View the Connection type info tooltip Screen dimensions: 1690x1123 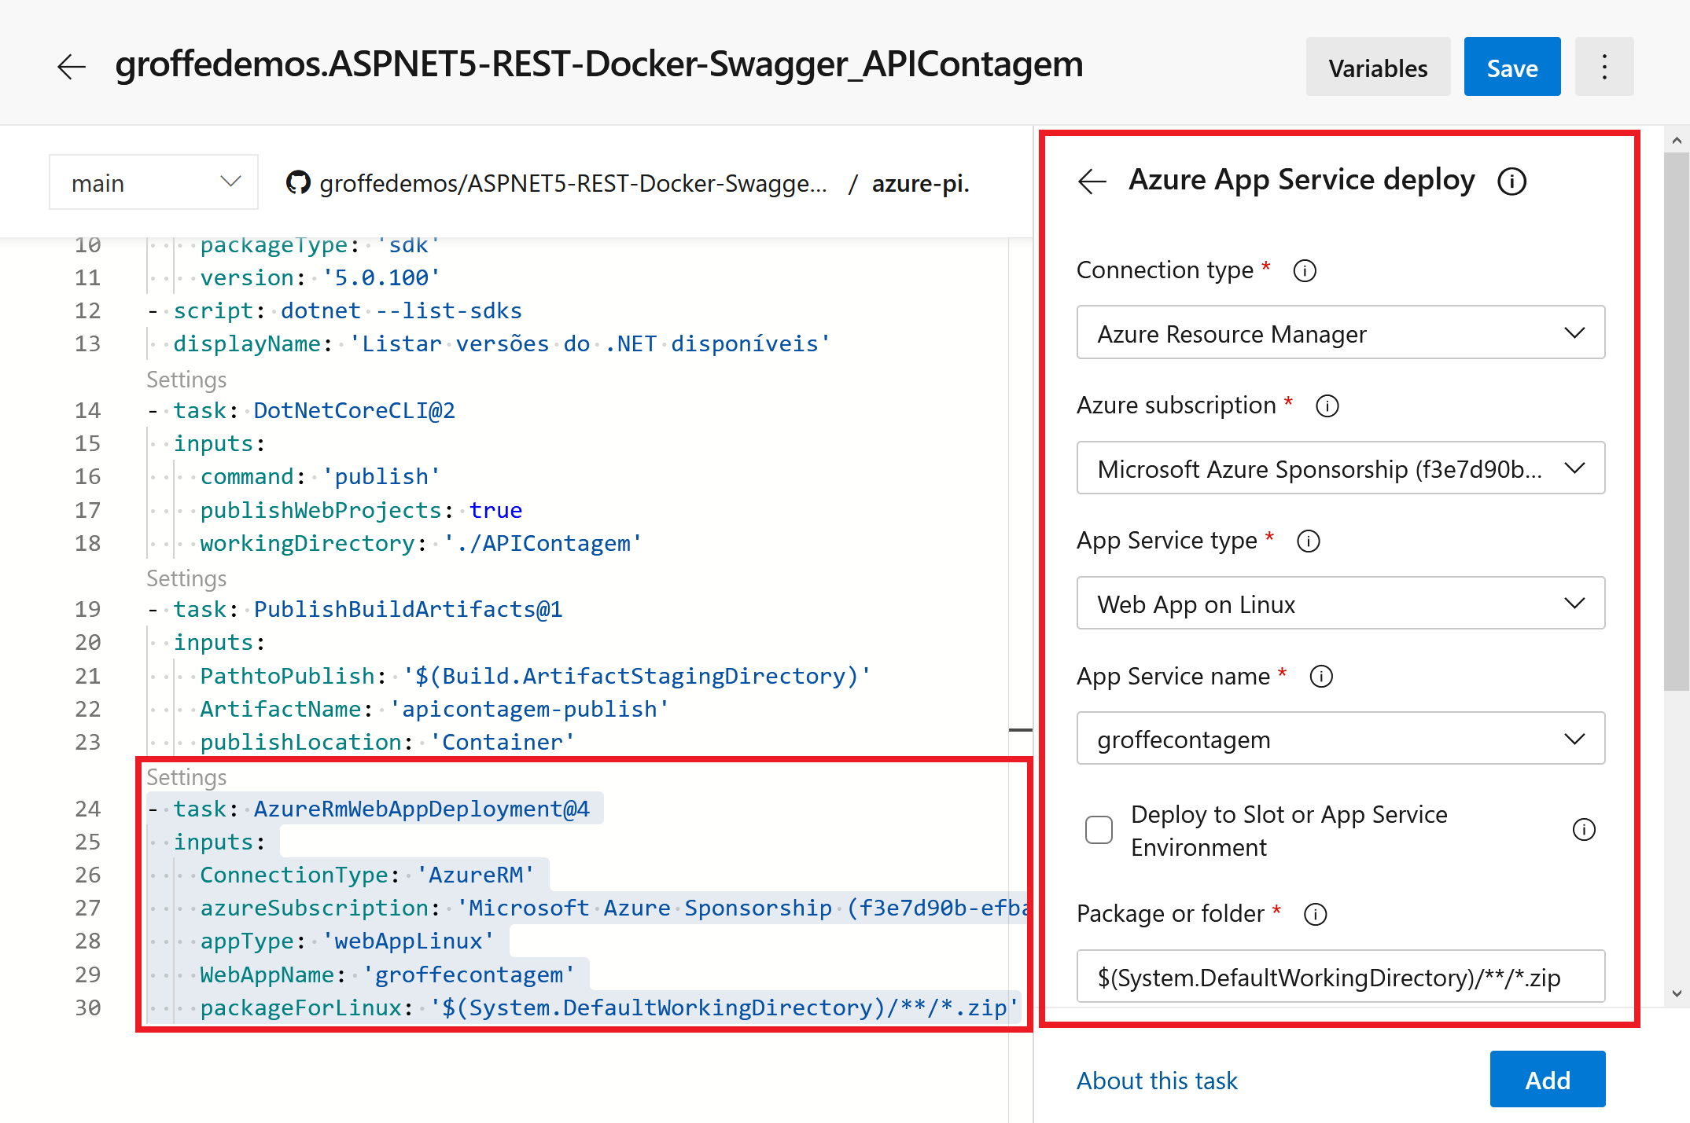pyautogui.click(x=1305, y=271)
